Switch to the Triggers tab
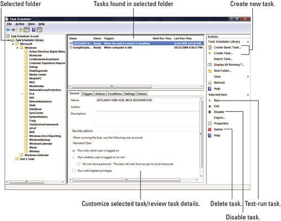This screenshot has width=281, height=221. point(87,94)
